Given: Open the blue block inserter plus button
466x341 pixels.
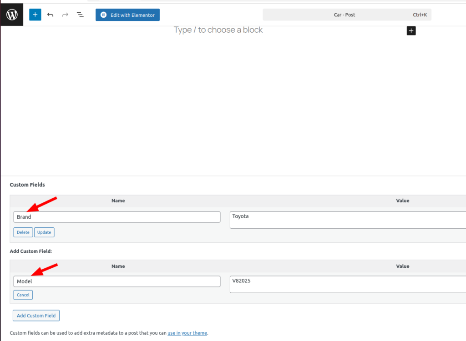Looking at the screenshot, I should point(35,15).
